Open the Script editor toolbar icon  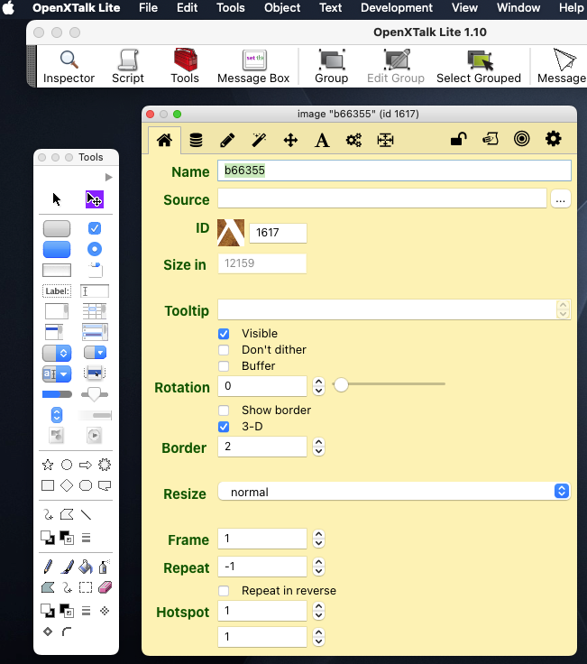[x=128, y=67]
